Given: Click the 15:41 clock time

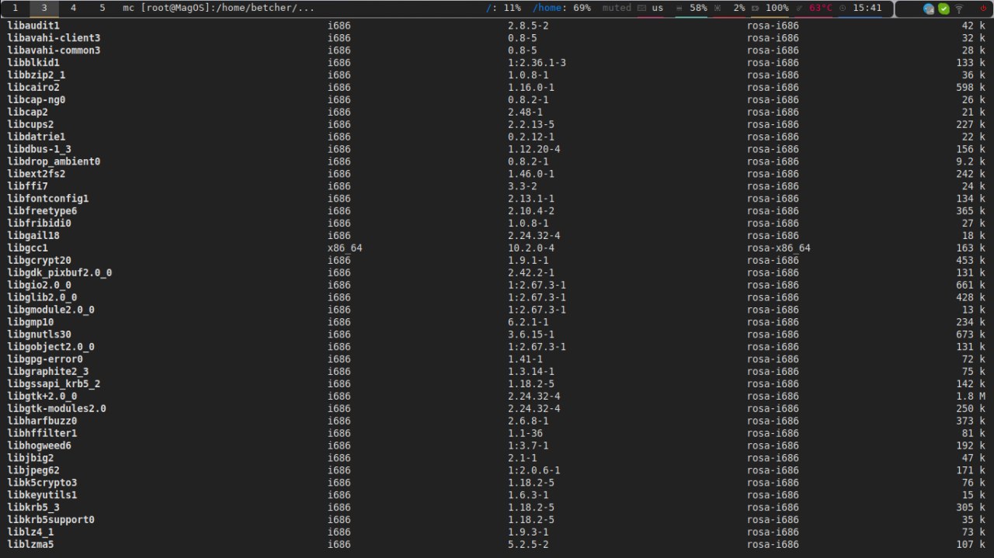Looking at the screenshot, I should click(x=867, y=8).
